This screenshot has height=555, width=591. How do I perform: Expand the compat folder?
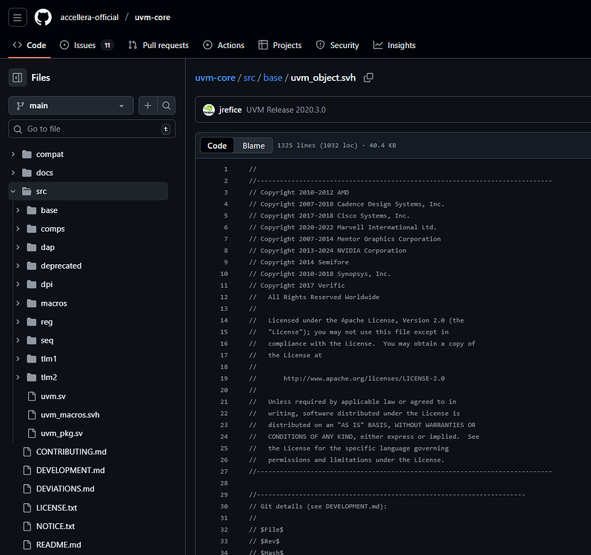click(x=50, y=155)
